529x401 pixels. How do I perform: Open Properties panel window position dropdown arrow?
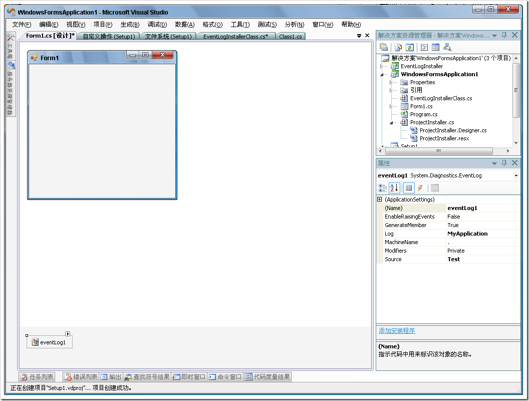pos(494,163)
